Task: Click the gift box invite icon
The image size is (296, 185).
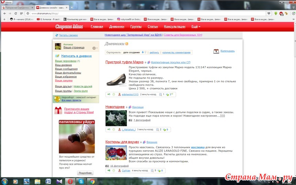Action: point(58,110)
